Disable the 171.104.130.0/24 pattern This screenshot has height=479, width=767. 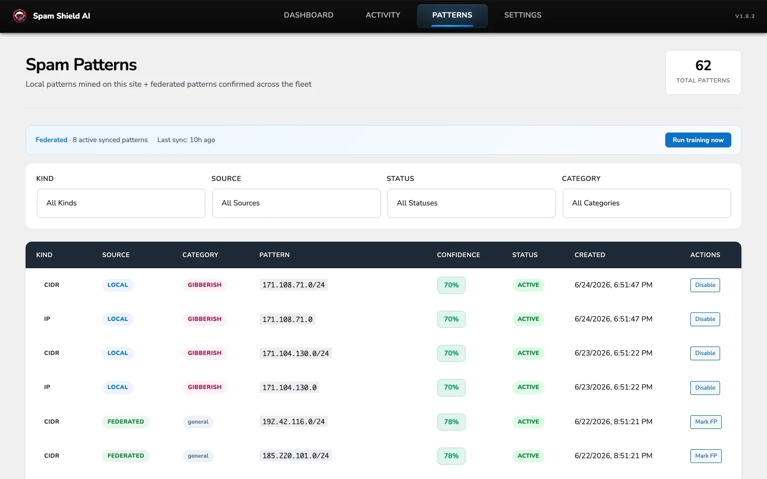click(x=705, y=353)
